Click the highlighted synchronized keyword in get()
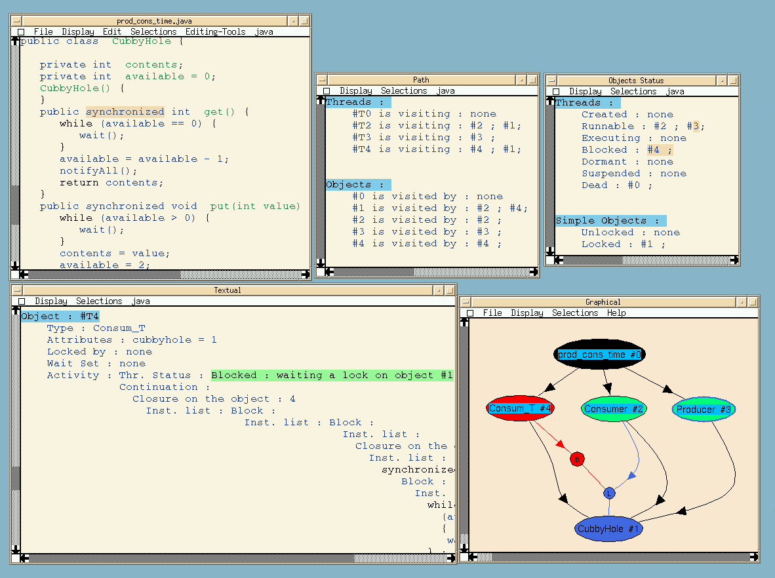This screenshot has width=775, height=578. [x=125, y=111]
